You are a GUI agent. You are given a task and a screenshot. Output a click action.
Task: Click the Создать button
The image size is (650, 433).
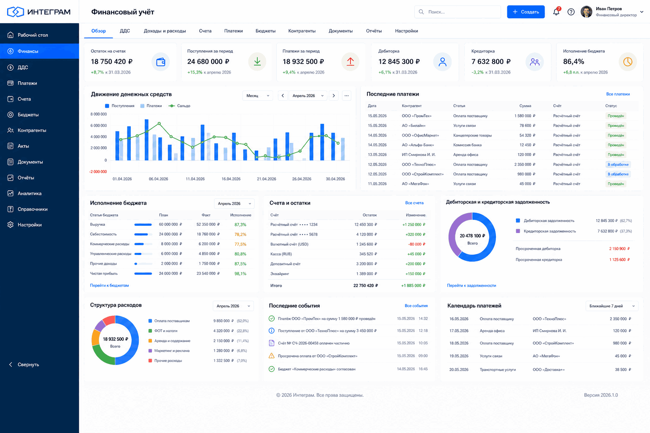526,12
